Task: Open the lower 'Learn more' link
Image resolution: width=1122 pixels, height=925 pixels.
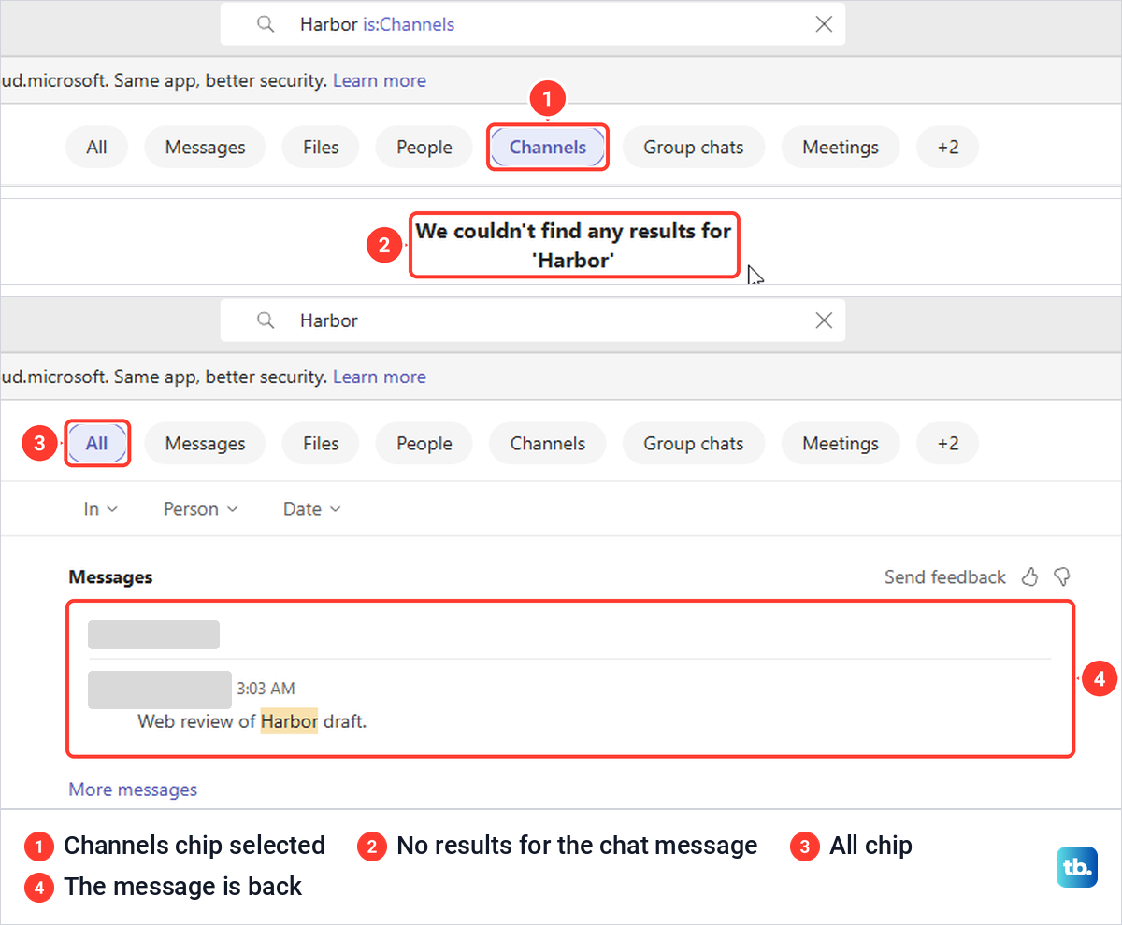Action: point(380,377)
